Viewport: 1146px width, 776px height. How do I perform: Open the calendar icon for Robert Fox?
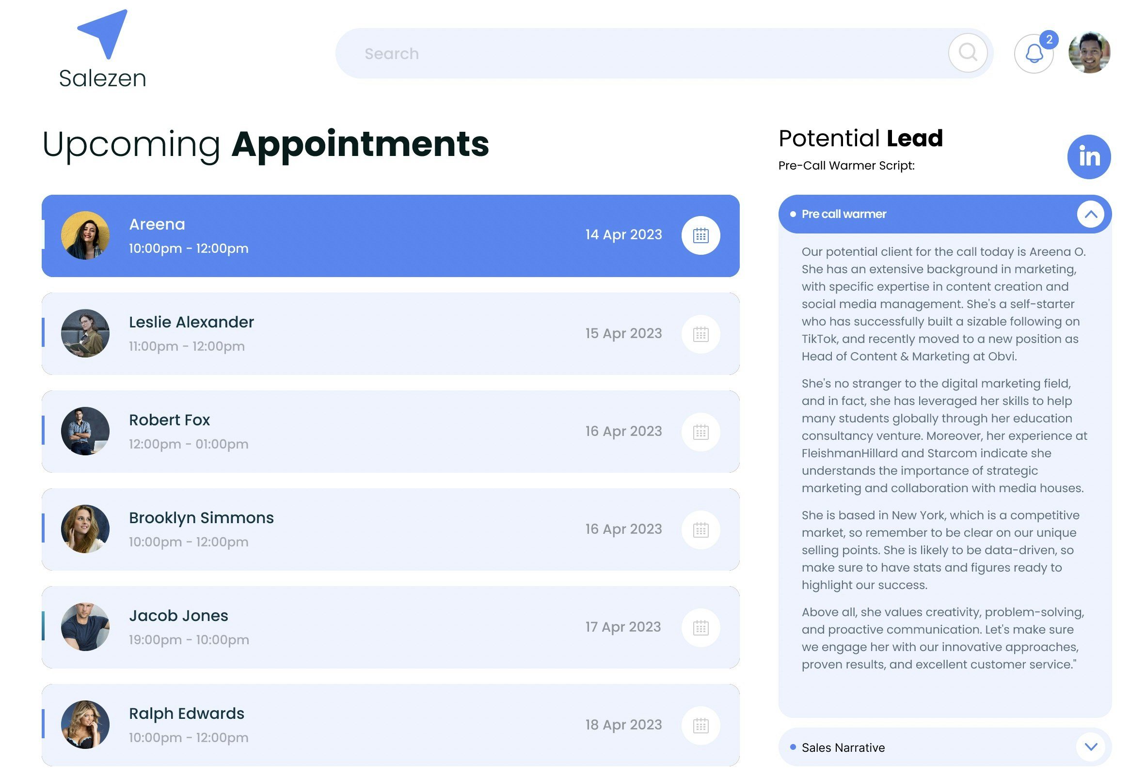(700, 432)
